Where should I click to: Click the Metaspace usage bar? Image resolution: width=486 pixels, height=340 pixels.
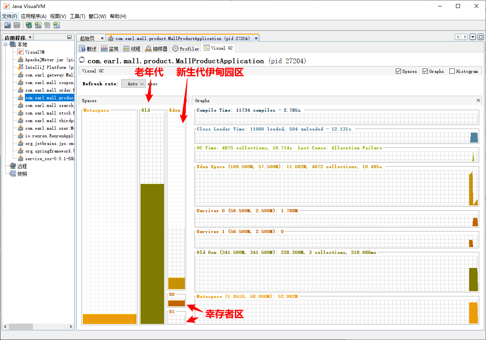pyautogui.click(x=109, y=319)
